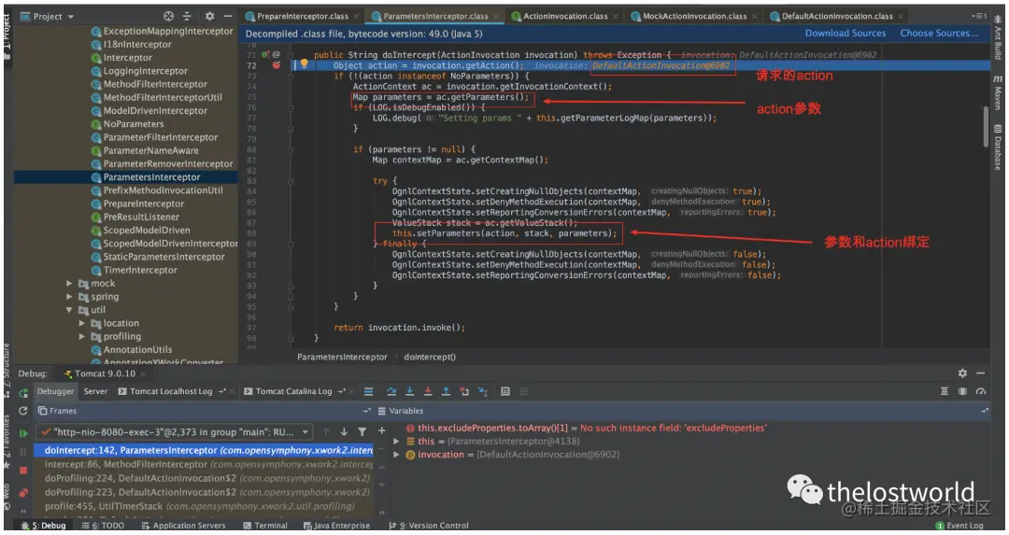Click Rerun Tomcat icon in Debug panel
Screen dimensions: 1009x535
[23, 393]
